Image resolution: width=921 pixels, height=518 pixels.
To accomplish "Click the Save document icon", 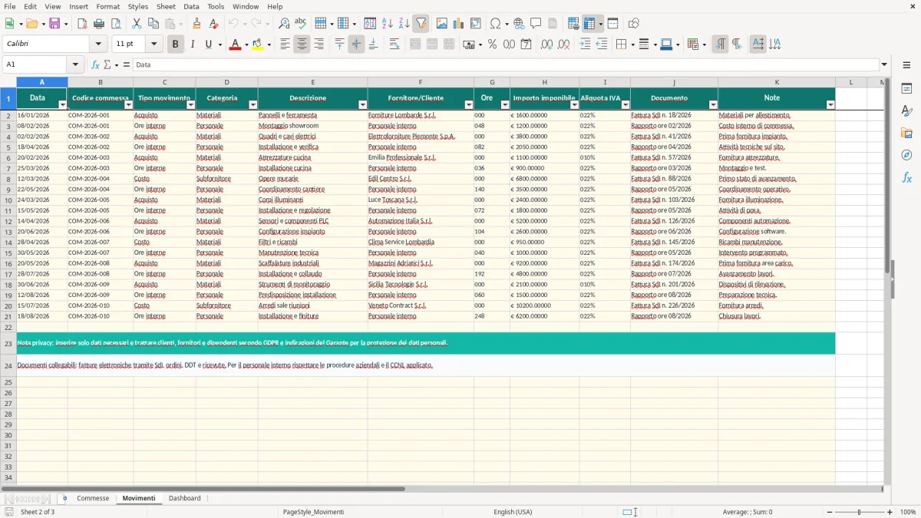I will 54,24.
